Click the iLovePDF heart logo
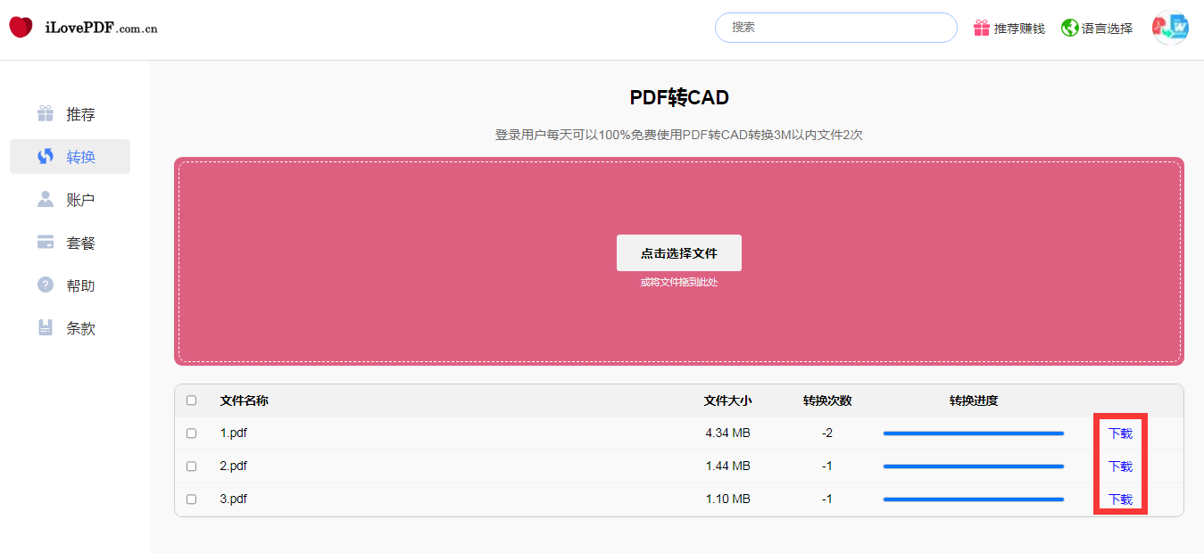Screen dimensions: 1204x553 (21, 28)
